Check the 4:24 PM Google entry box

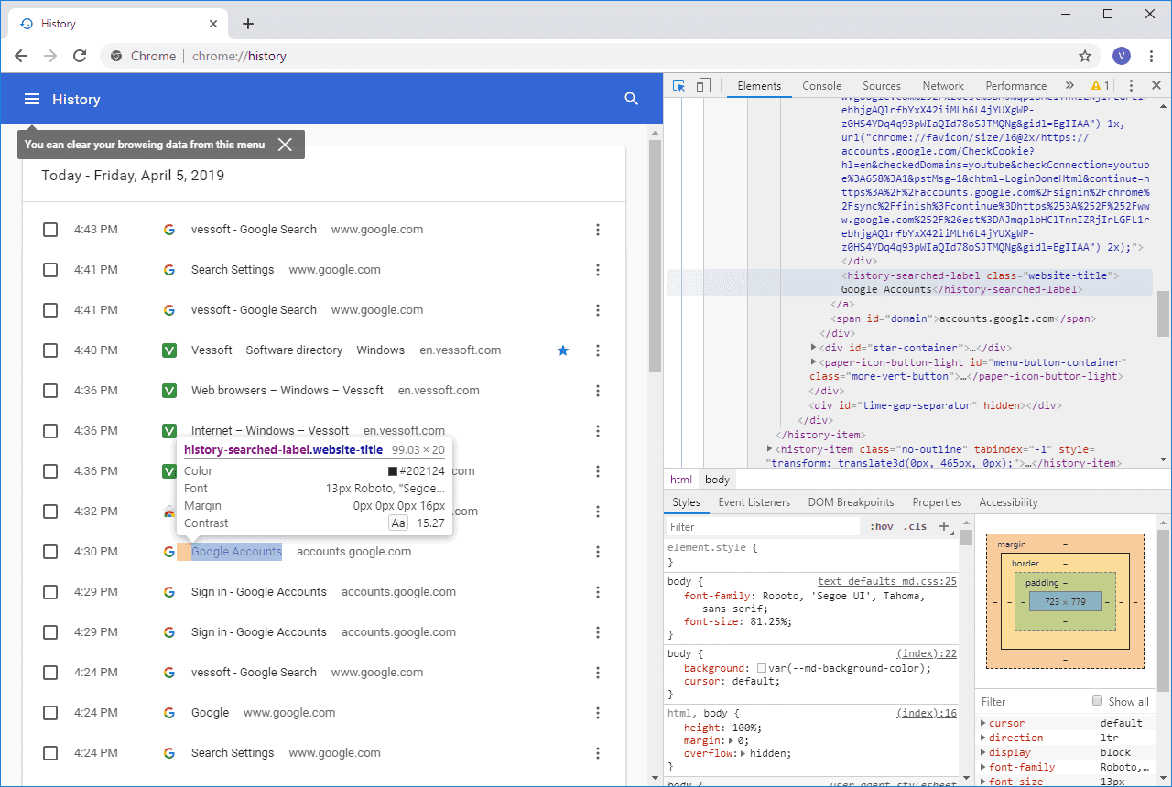point(50,713)
